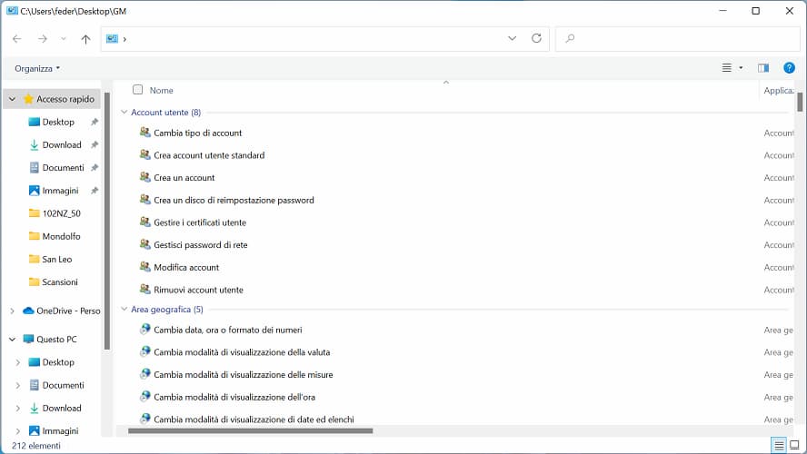Expand the OneDrive tree node
This screenshot has height=454, width=807.
[12, 311]
